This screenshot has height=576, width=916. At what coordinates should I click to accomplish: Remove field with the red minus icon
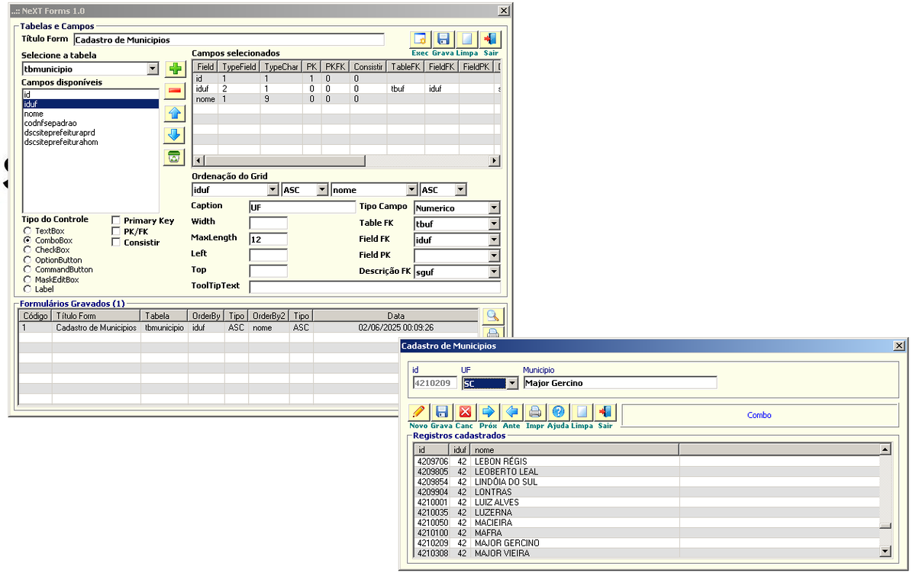pos(175,92)
